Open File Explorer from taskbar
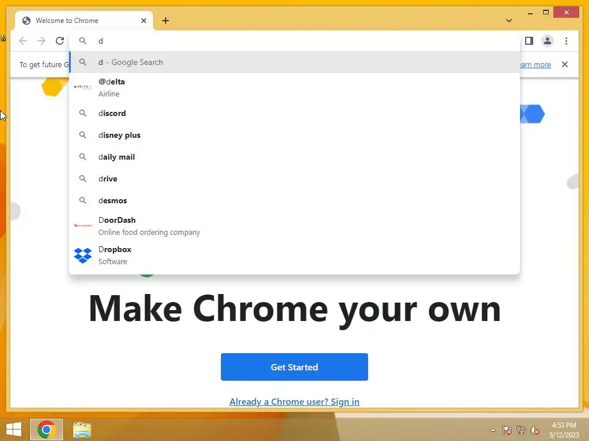Viewport: 589px width, 441px height. coord(82,430)
